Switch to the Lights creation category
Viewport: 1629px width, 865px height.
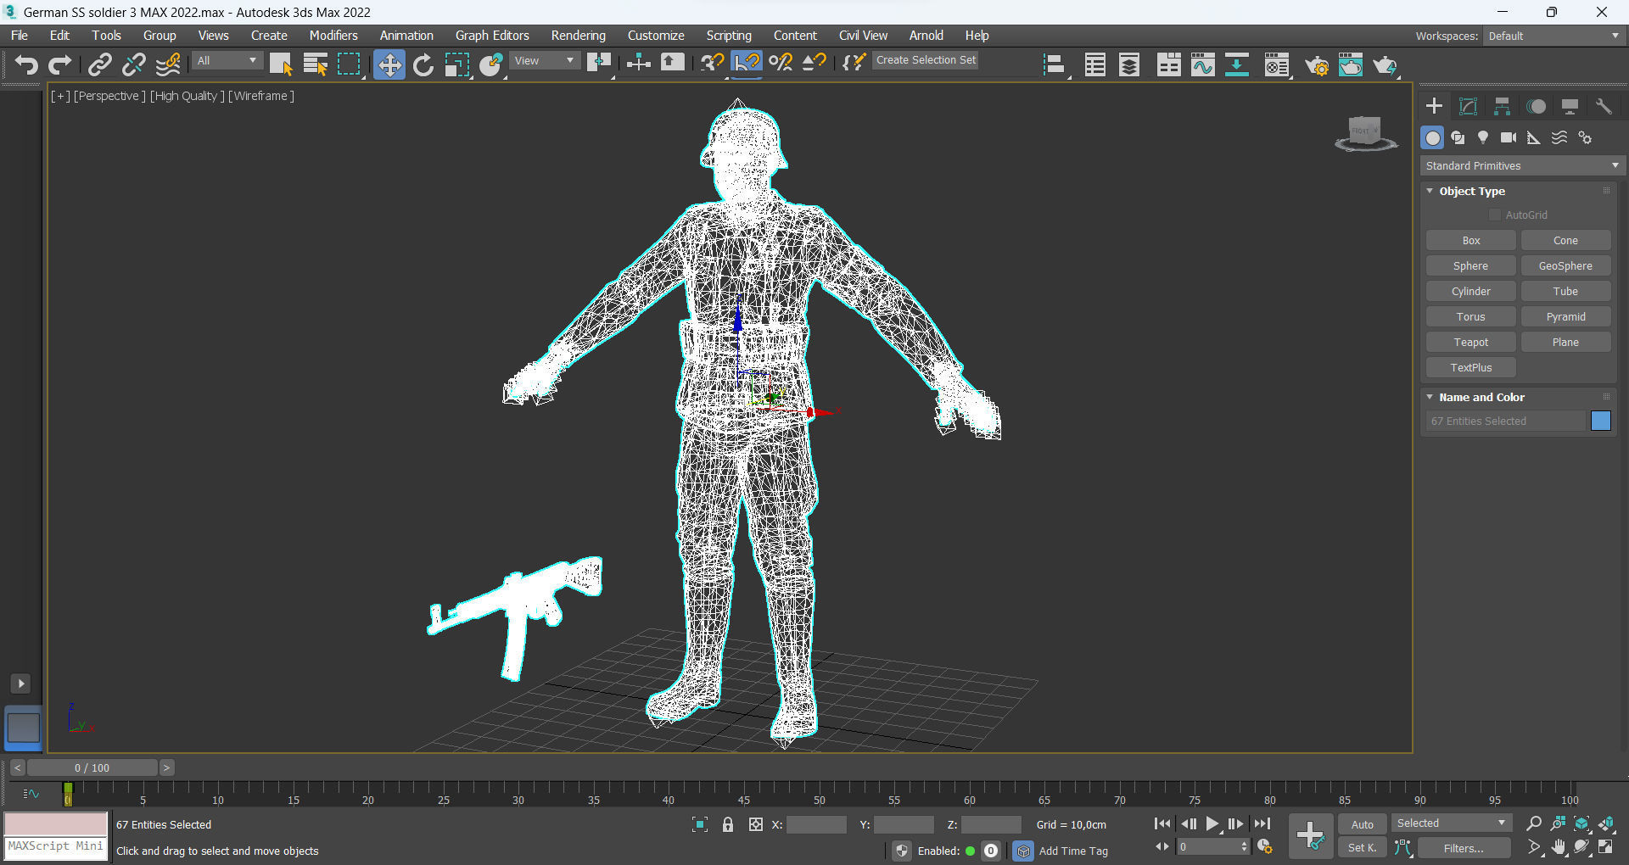click(x=1482, y=137)
